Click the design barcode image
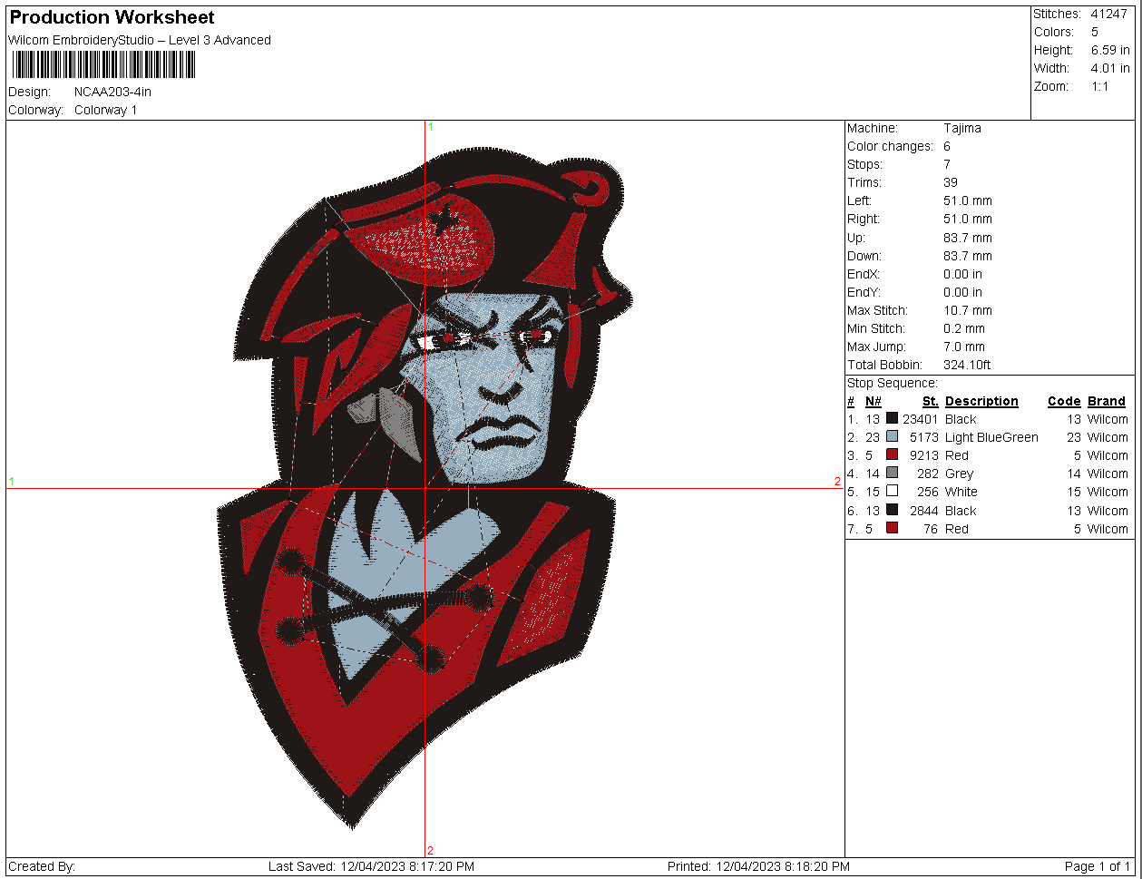Screen dimensions: 1142x879 (x=102, y=63)
